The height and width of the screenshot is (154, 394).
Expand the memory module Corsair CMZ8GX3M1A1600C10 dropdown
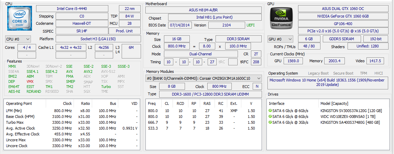pos(204,78)
